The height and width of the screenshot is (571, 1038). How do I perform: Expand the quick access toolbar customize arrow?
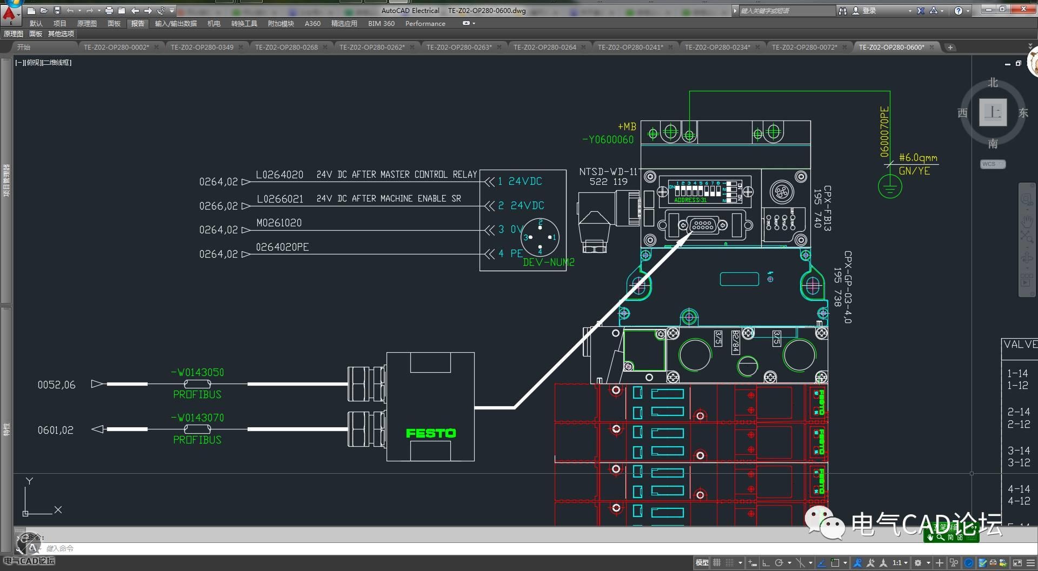coord(172,10)
